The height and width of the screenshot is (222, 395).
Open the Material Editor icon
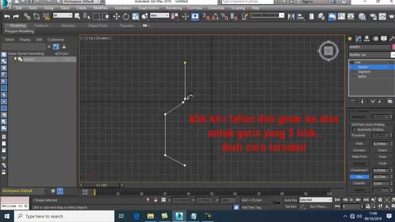[362, 17]
